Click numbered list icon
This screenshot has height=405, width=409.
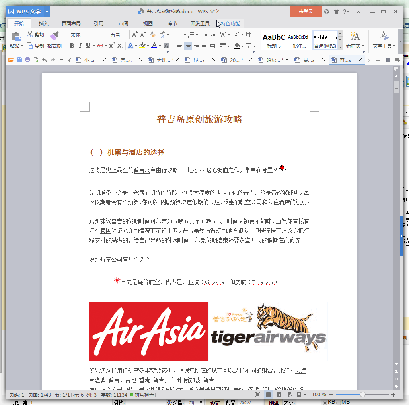coord(191,35)
